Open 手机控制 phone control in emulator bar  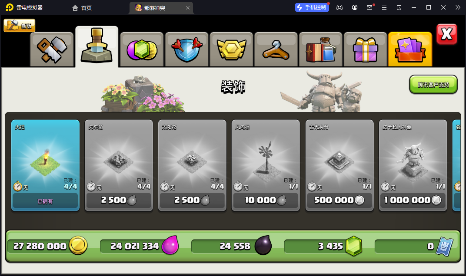point(312,7)
